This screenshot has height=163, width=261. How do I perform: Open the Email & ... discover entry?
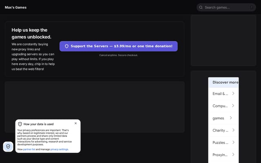click(x=223, y=94)
